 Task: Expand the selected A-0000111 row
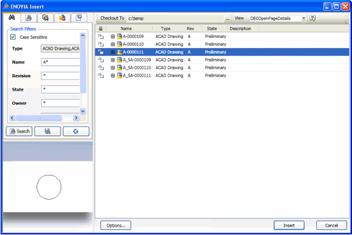tap(113, 52)
